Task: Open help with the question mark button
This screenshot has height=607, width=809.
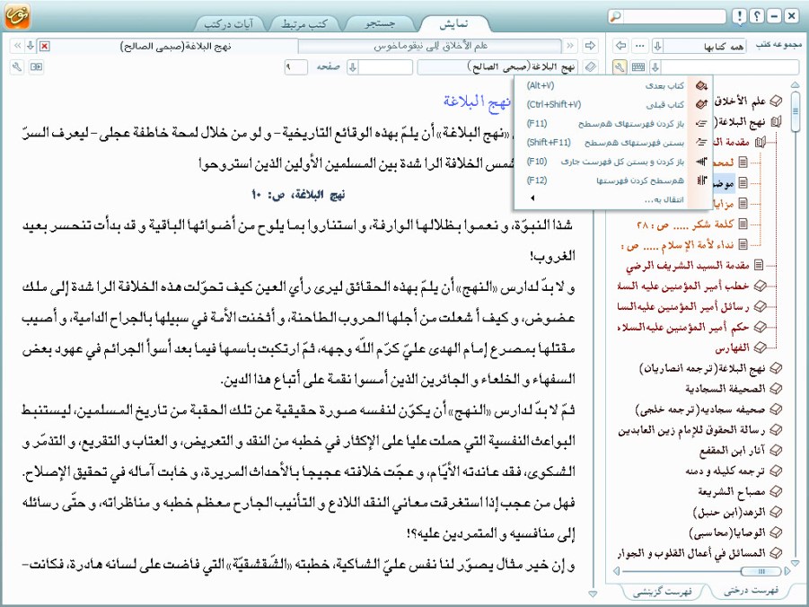Action: [756, 17]
